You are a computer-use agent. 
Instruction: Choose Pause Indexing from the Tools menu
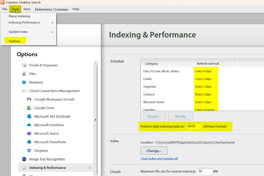point(20,16)
